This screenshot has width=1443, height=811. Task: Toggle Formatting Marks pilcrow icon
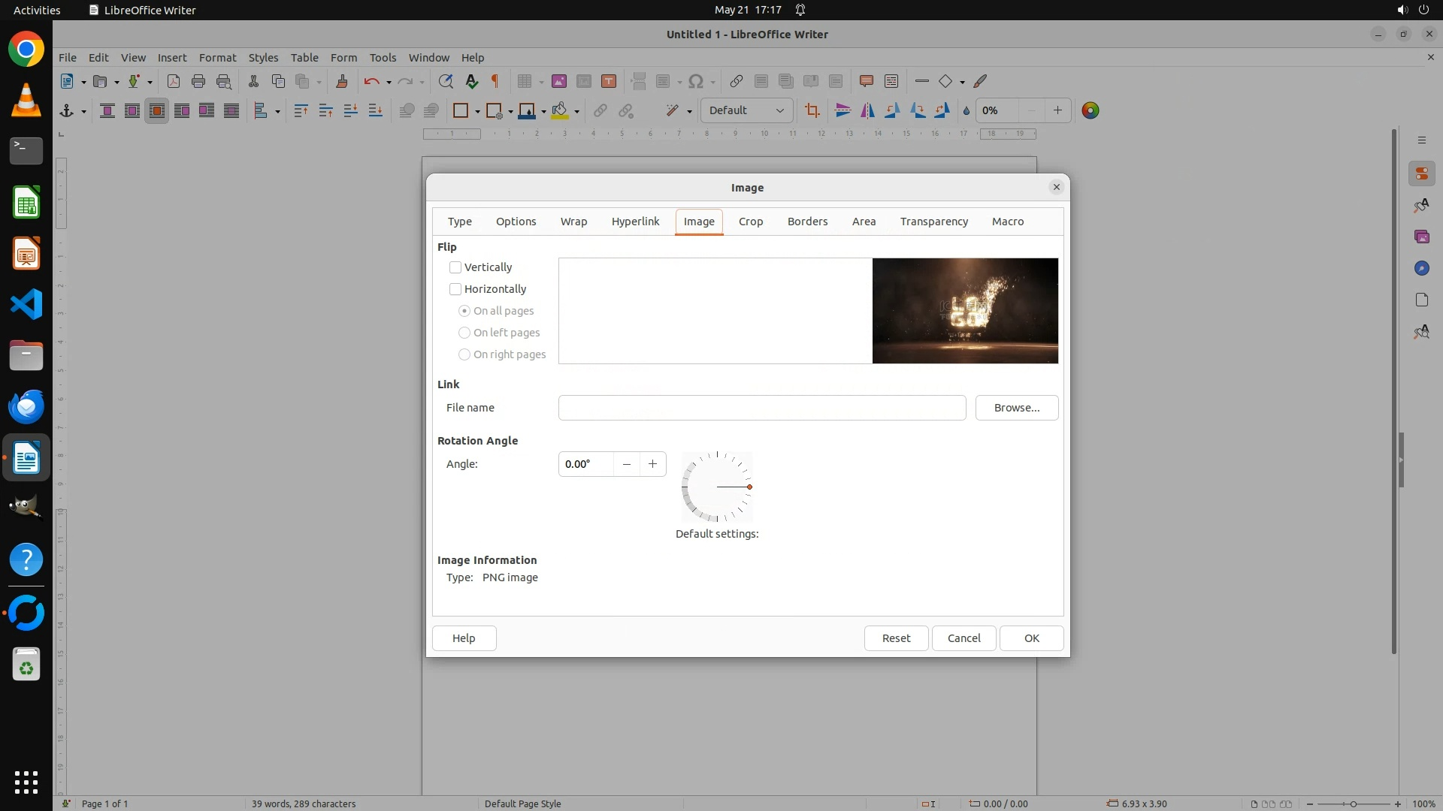click(495, 82)
